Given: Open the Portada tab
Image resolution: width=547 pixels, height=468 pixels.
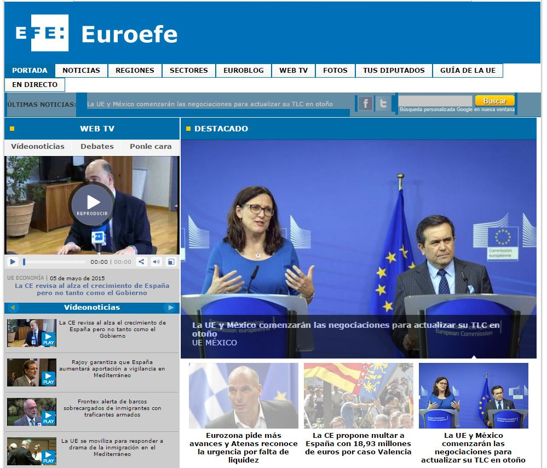Looking at the screenshot, I should (30, 71).
